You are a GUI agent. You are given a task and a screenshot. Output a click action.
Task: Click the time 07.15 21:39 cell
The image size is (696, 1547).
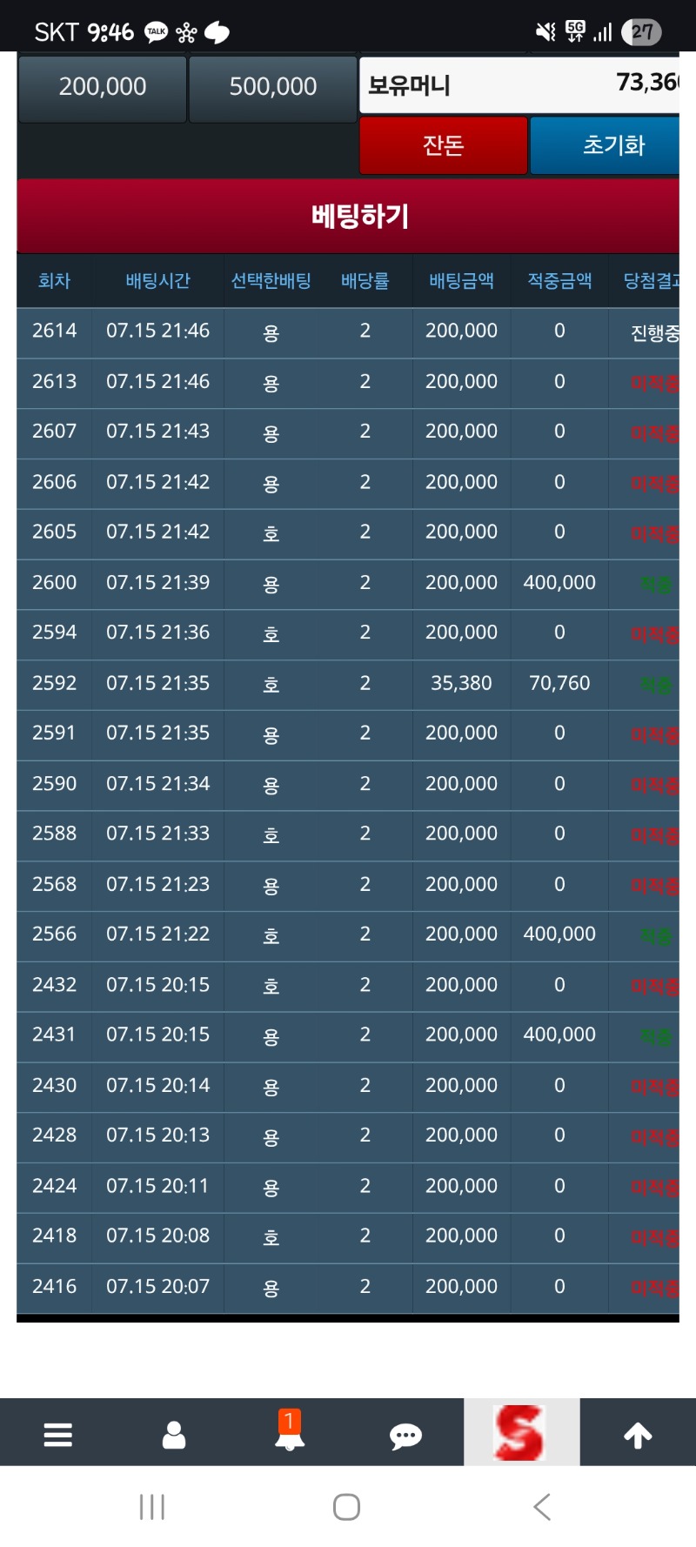point(157,582)
